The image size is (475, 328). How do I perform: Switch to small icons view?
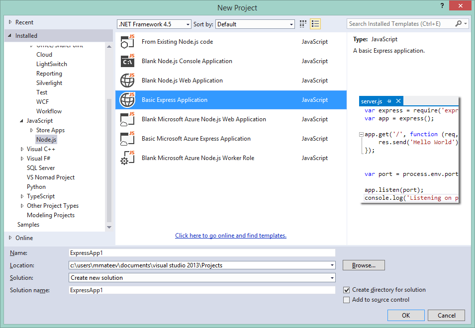click(302, 23)
